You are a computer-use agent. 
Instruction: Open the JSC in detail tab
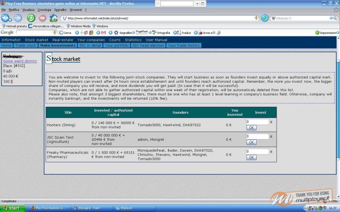90,45
